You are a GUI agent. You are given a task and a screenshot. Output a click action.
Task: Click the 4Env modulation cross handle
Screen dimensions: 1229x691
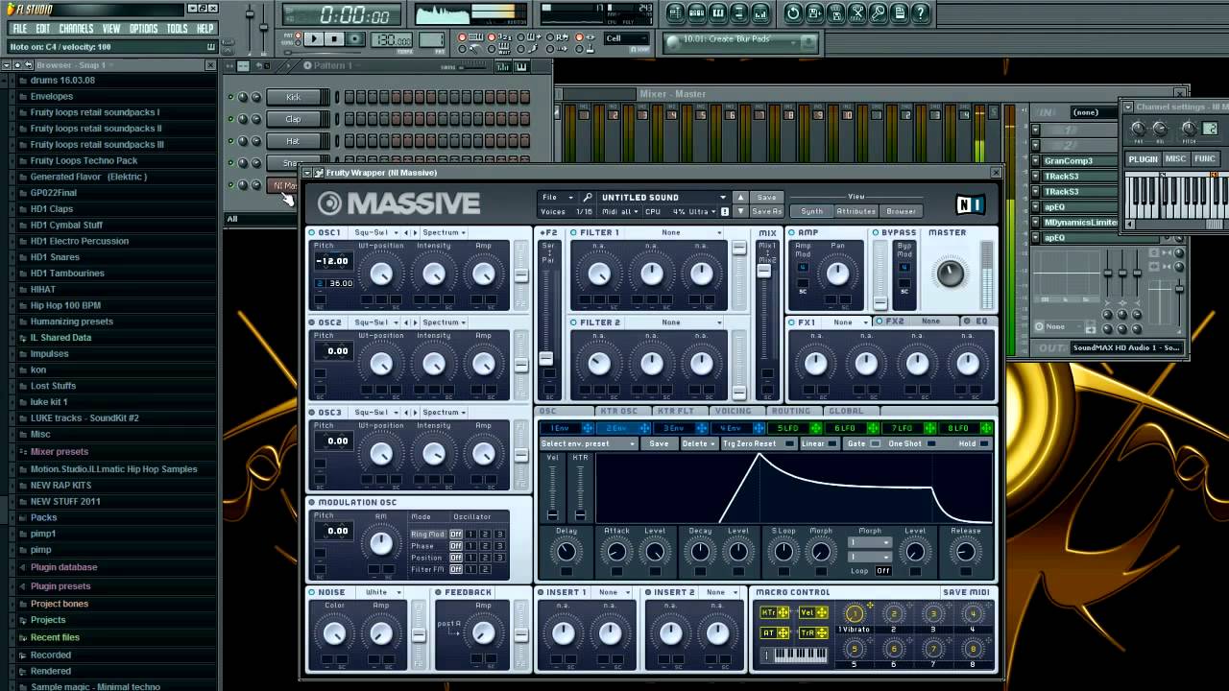(759, 428)
